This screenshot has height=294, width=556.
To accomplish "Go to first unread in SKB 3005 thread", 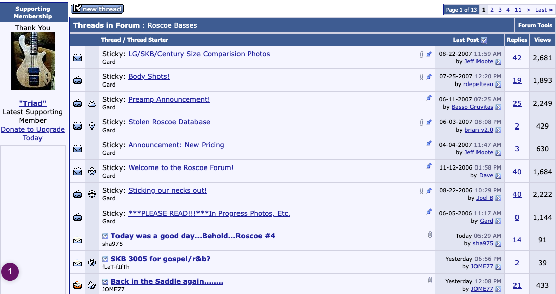I will point(105,259).
